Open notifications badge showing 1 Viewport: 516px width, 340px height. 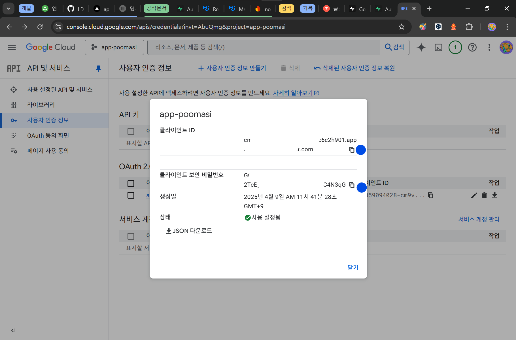coord(455,47)
